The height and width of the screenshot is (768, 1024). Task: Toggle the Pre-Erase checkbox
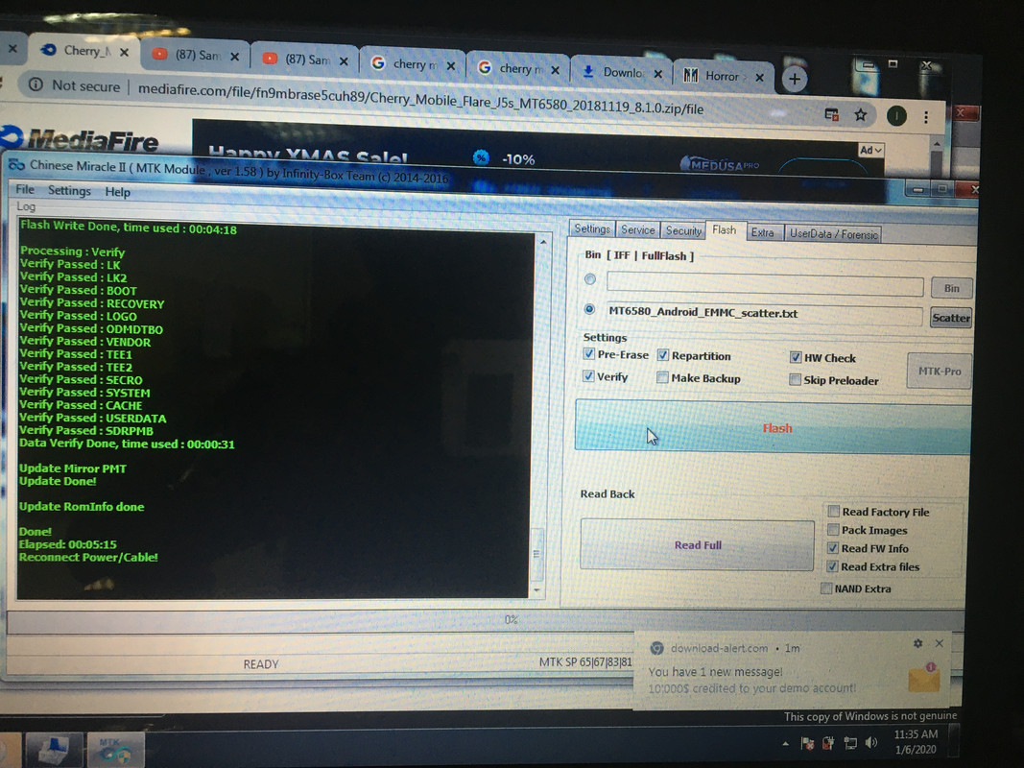[x=588, y=353]
